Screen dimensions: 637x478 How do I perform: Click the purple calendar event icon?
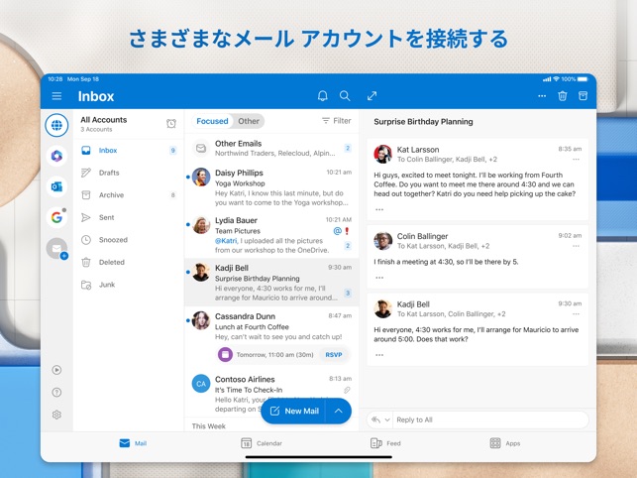[225, 355]
